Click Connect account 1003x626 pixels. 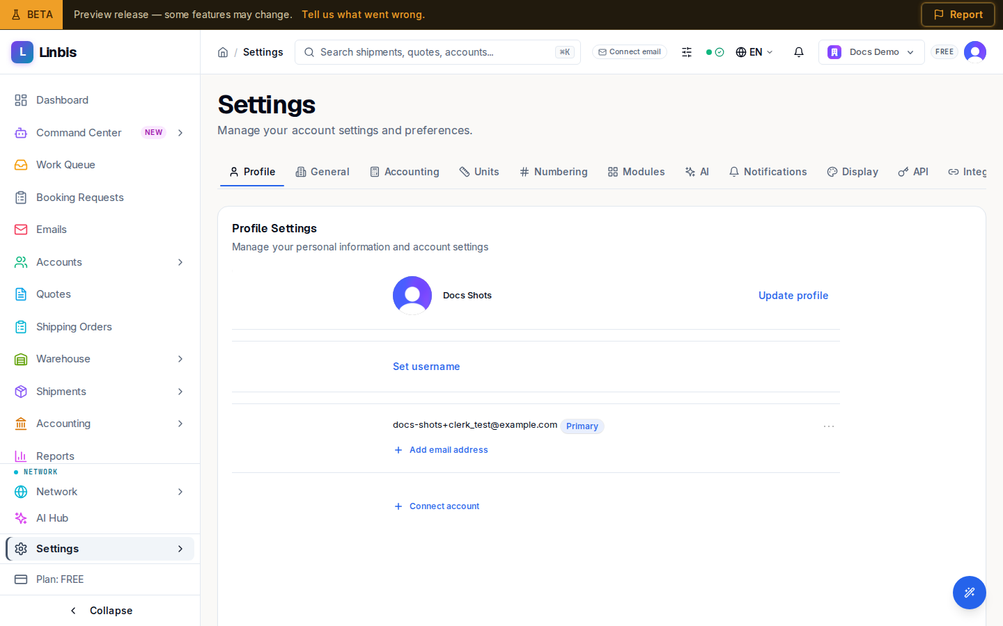pyautogui.click(x=437, y=506)
